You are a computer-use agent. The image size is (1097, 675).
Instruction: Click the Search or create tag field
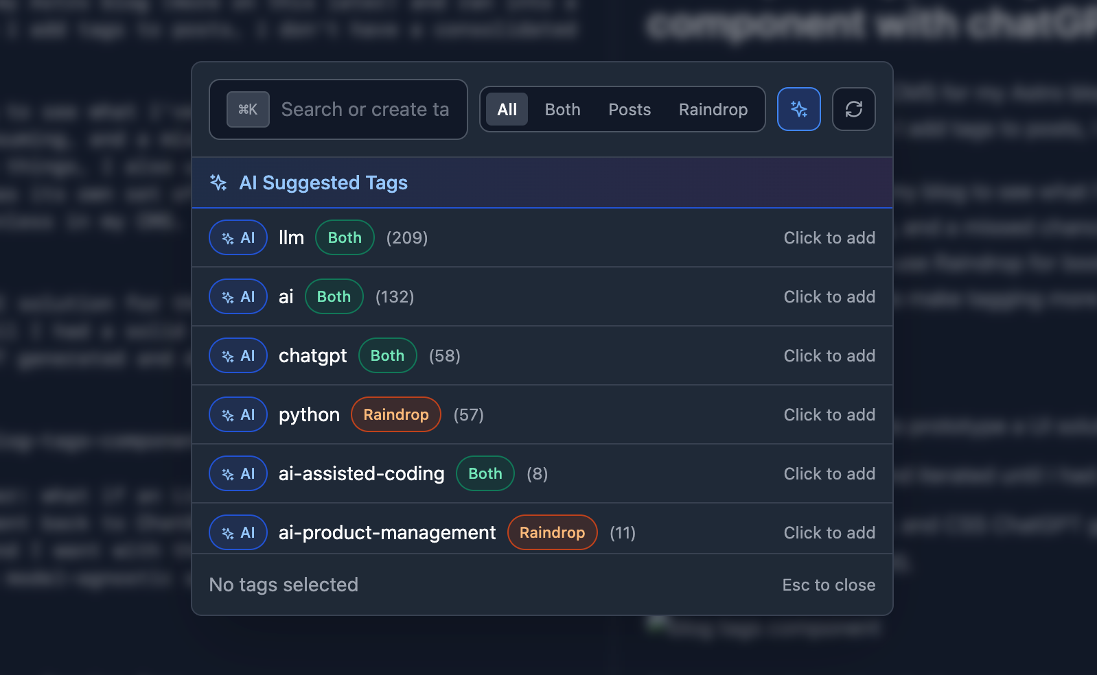(338, 109)
